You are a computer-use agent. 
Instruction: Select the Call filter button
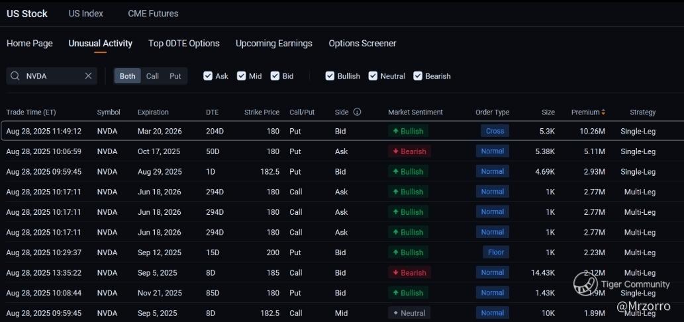(152, 76)
